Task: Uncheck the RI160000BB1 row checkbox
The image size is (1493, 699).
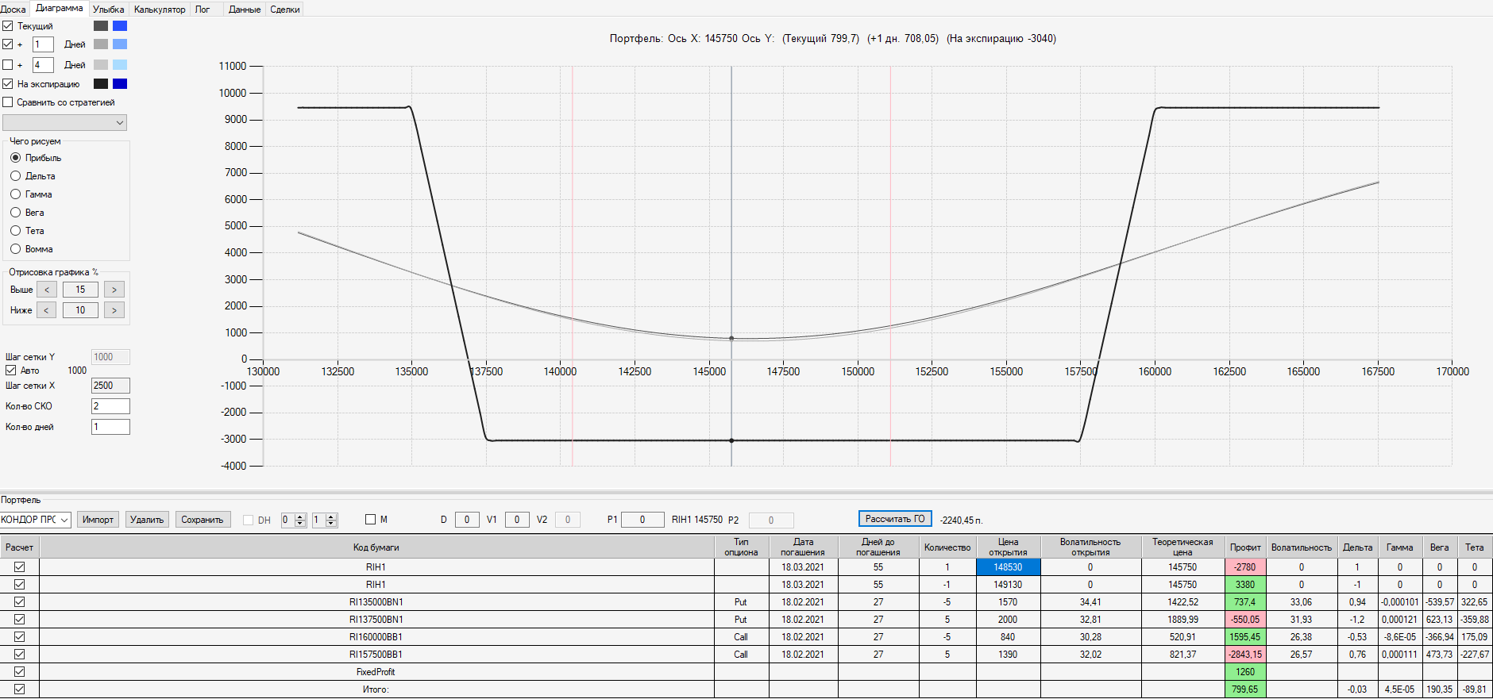Action: click(20, 637)
